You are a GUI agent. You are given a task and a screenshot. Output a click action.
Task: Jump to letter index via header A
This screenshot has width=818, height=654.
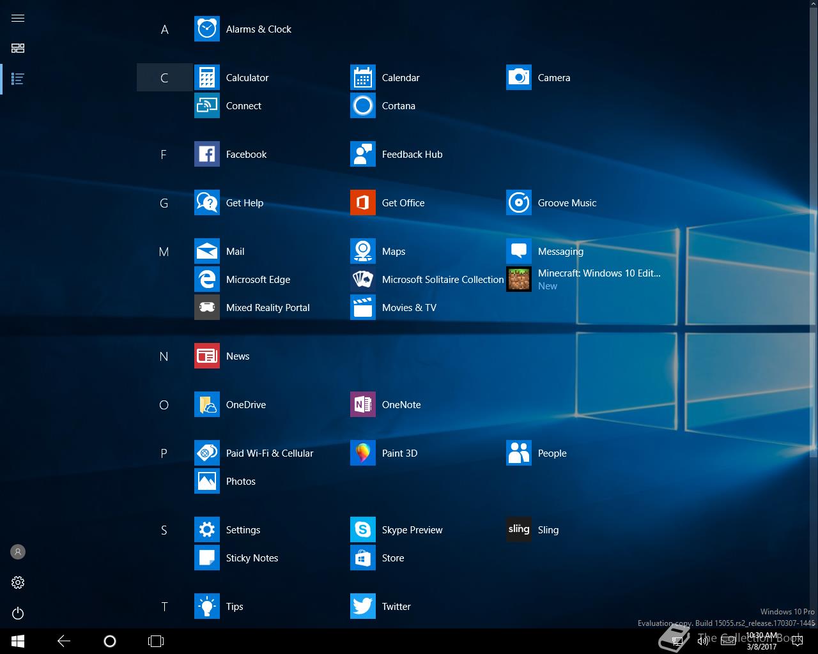coord(164,29)
